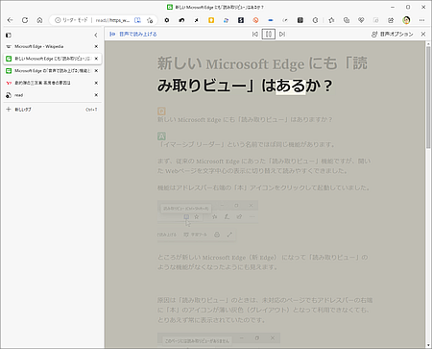Image resolution: width=432 pixels, height=349 pixels.
Task: Open the yellow square extension icon
Action: (x=211, y=20)
